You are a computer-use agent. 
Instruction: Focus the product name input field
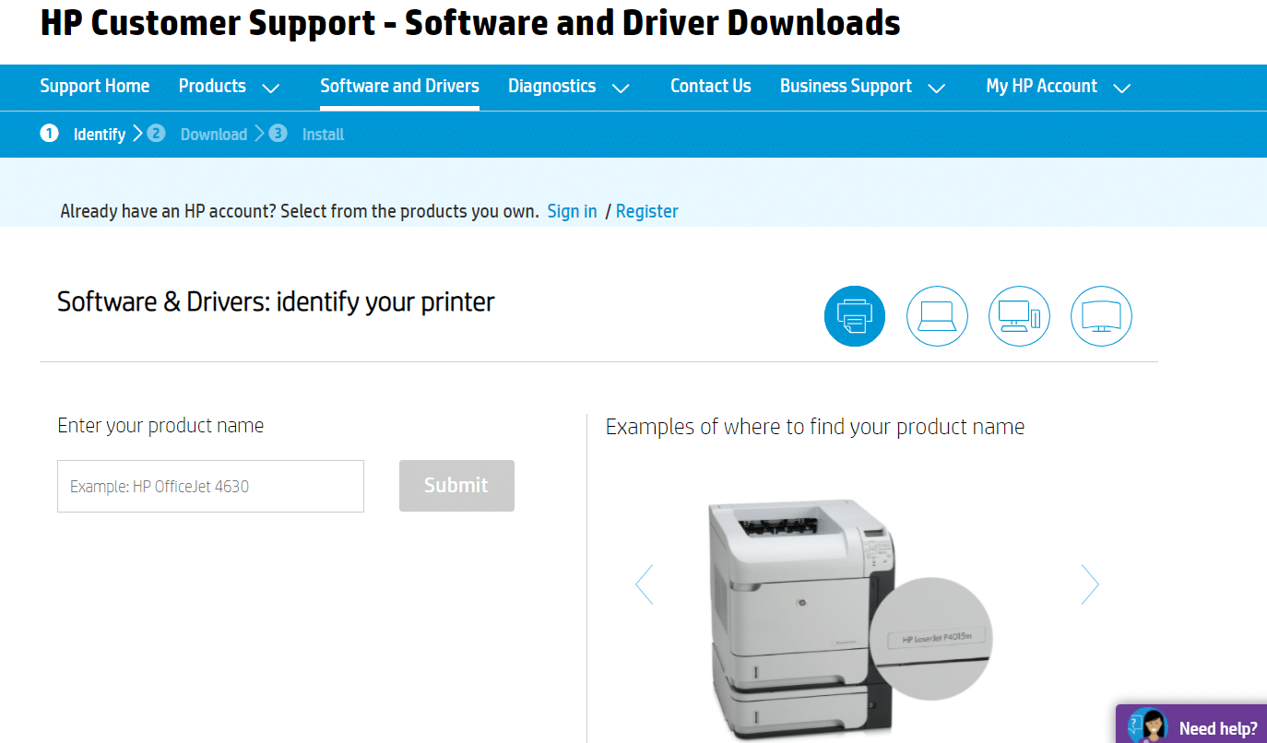[x=210, y=486]
